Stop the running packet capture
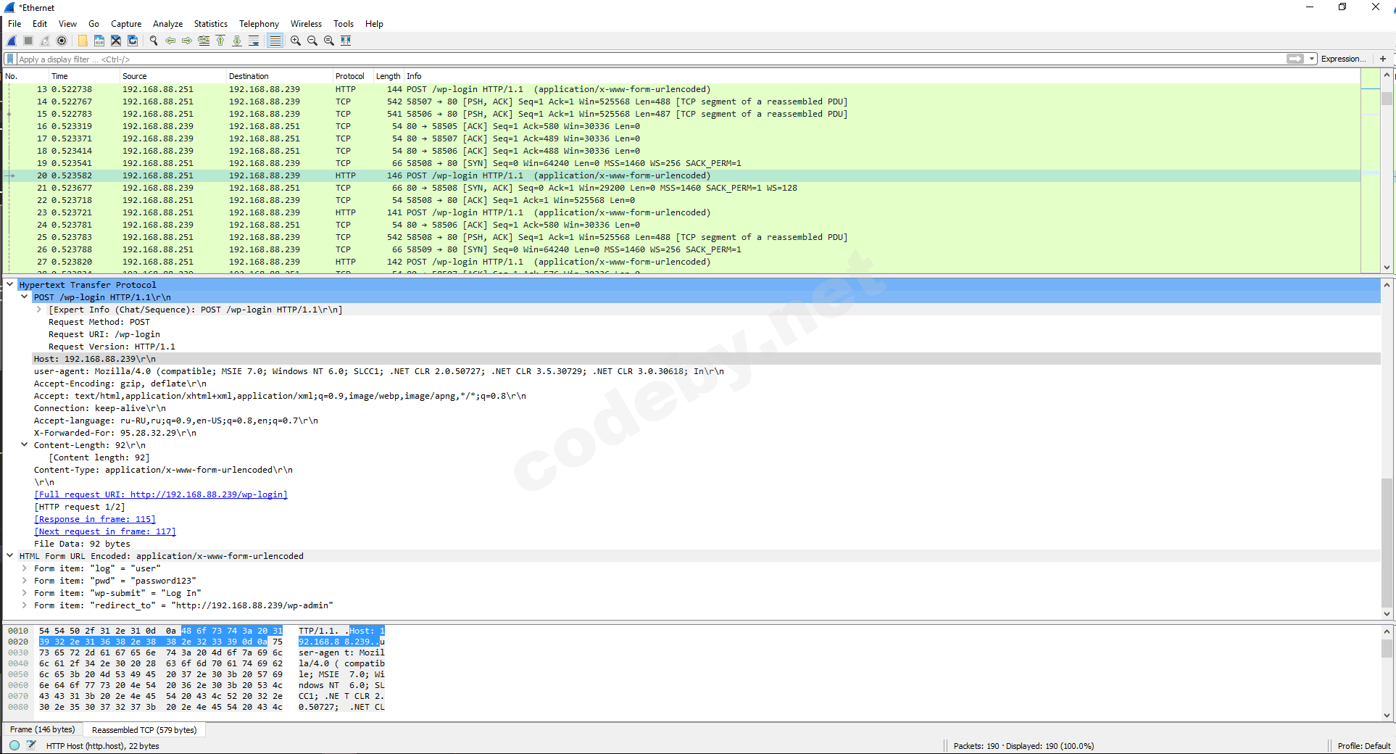Screen dimensions: 1396x754 pyautogui.click(x=28, y=41)
